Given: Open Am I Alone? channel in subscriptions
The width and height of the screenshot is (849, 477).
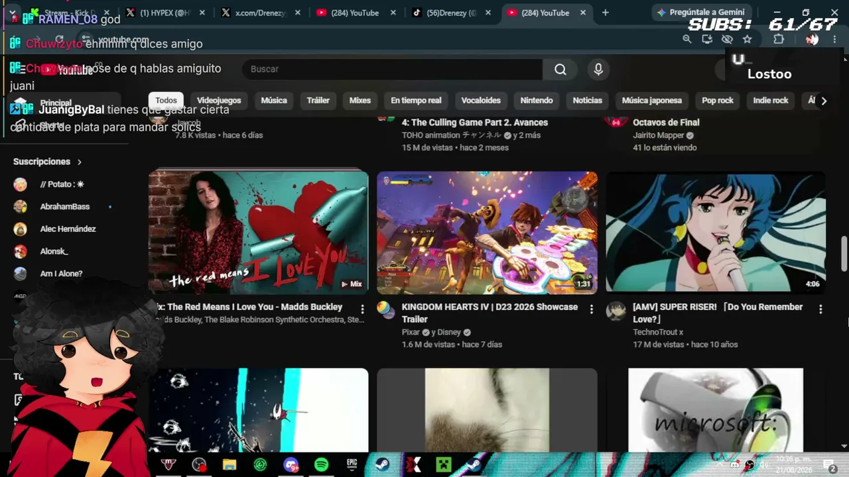Looking at the screenshot, I should 61,274.
